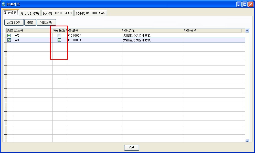This screenshot has height=153, width=255.
Task: Click the table scrollbar up arrow
Action: (x=247, y=30)
